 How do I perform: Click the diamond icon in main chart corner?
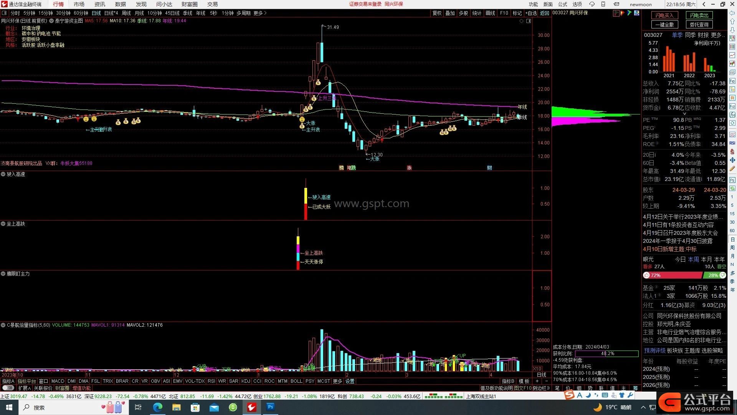pyautogui.click(x=521, y=21)
